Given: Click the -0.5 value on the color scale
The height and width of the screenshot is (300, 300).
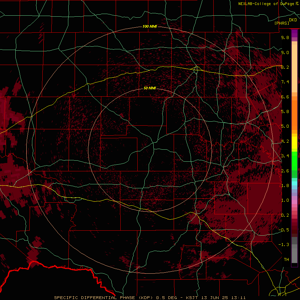Looking at the screenshot, I should pos(284,230).
